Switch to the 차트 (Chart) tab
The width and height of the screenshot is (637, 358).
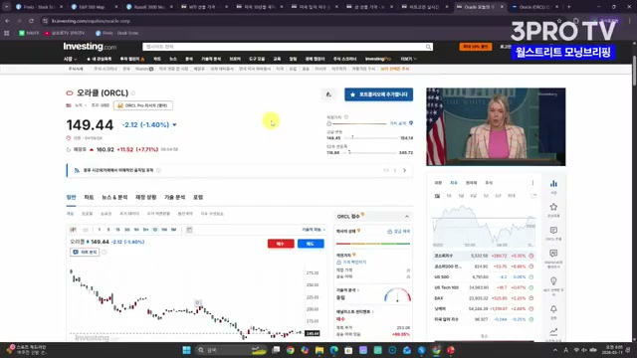89,197
